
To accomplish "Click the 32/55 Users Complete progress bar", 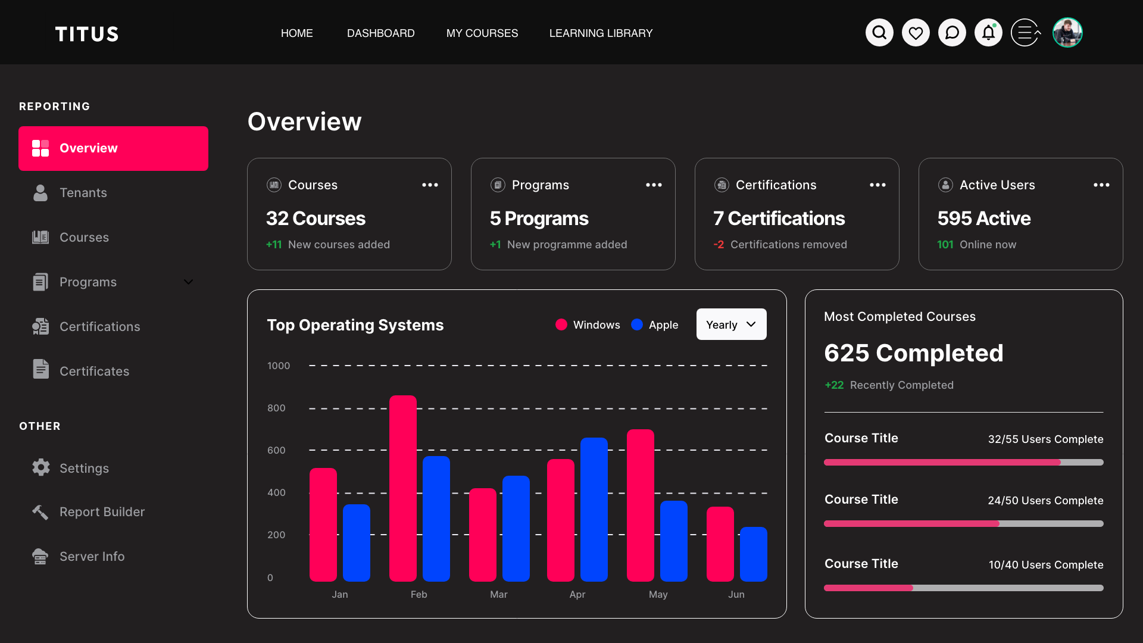I will tap(963, 462).
